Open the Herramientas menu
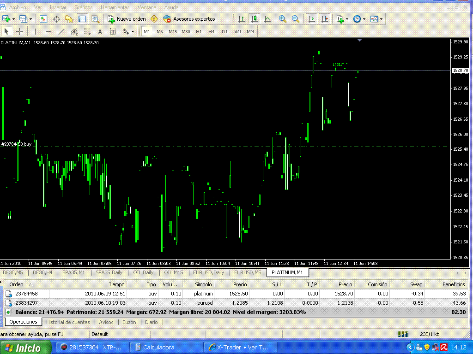473x354 pixels. click(115, 7)
